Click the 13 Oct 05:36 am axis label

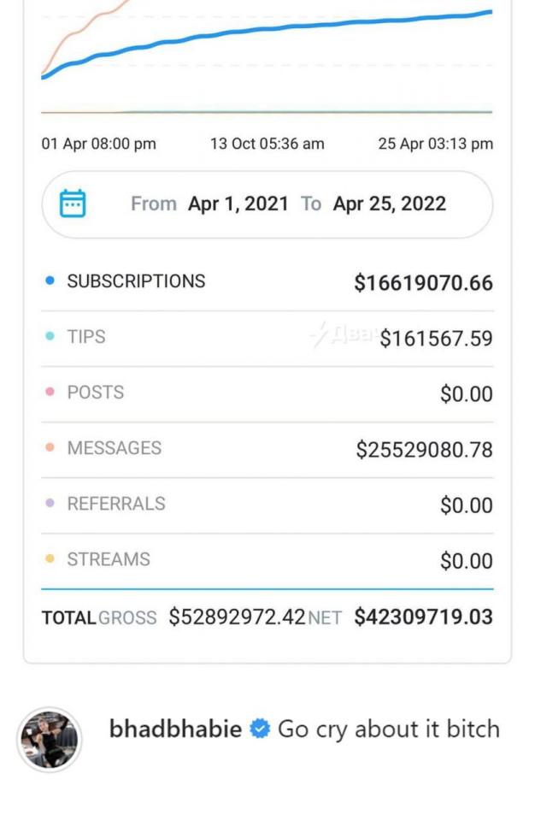(267, 144)
